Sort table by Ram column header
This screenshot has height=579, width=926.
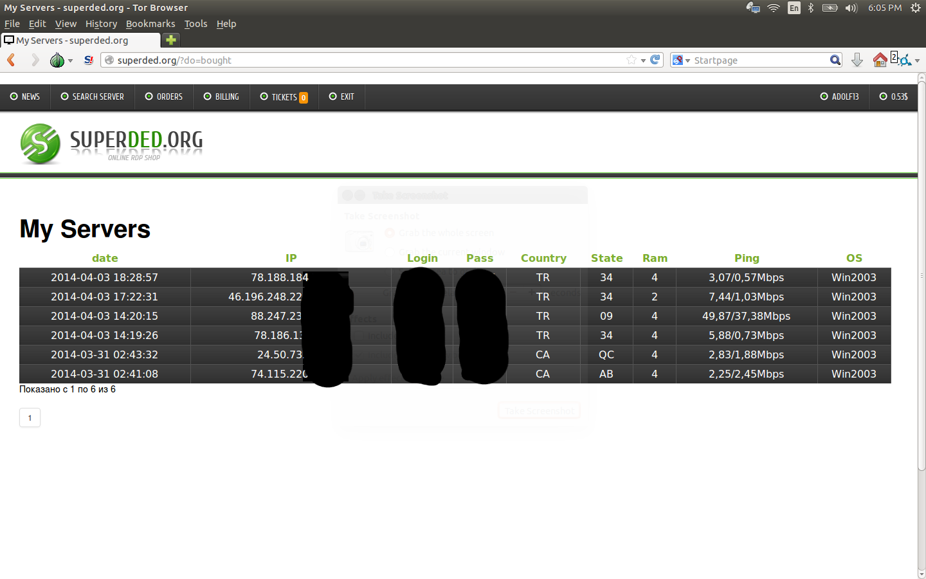655,258
